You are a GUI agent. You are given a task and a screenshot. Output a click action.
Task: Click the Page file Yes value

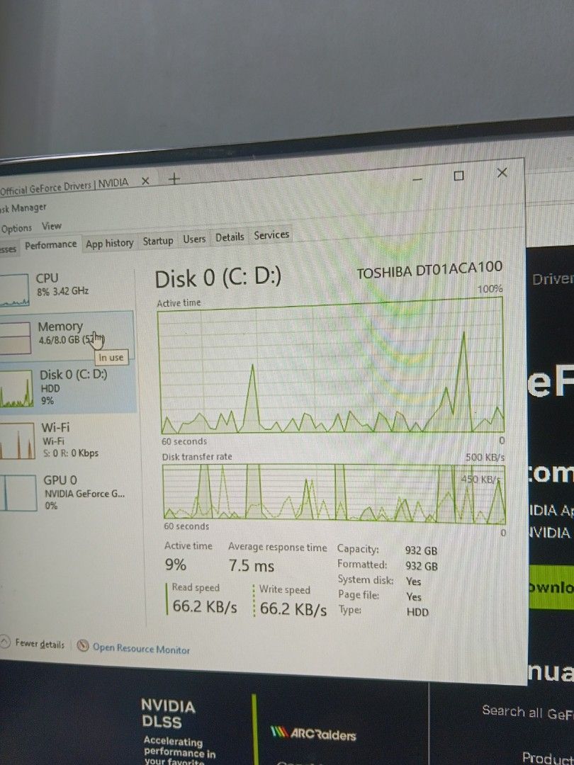pyautogui.click(x=413, y=596)
